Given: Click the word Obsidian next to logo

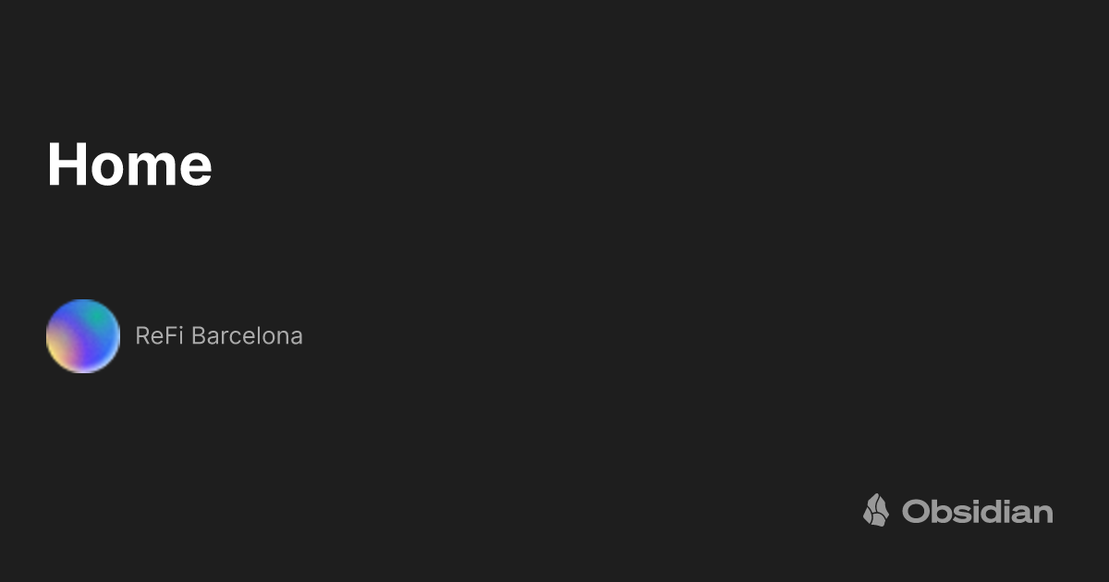Looking at the screenshot, I should coord(977,511).
